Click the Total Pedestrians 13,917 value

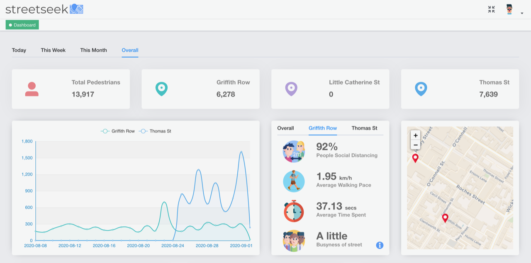pyautogui.click(x=83, y=94)
